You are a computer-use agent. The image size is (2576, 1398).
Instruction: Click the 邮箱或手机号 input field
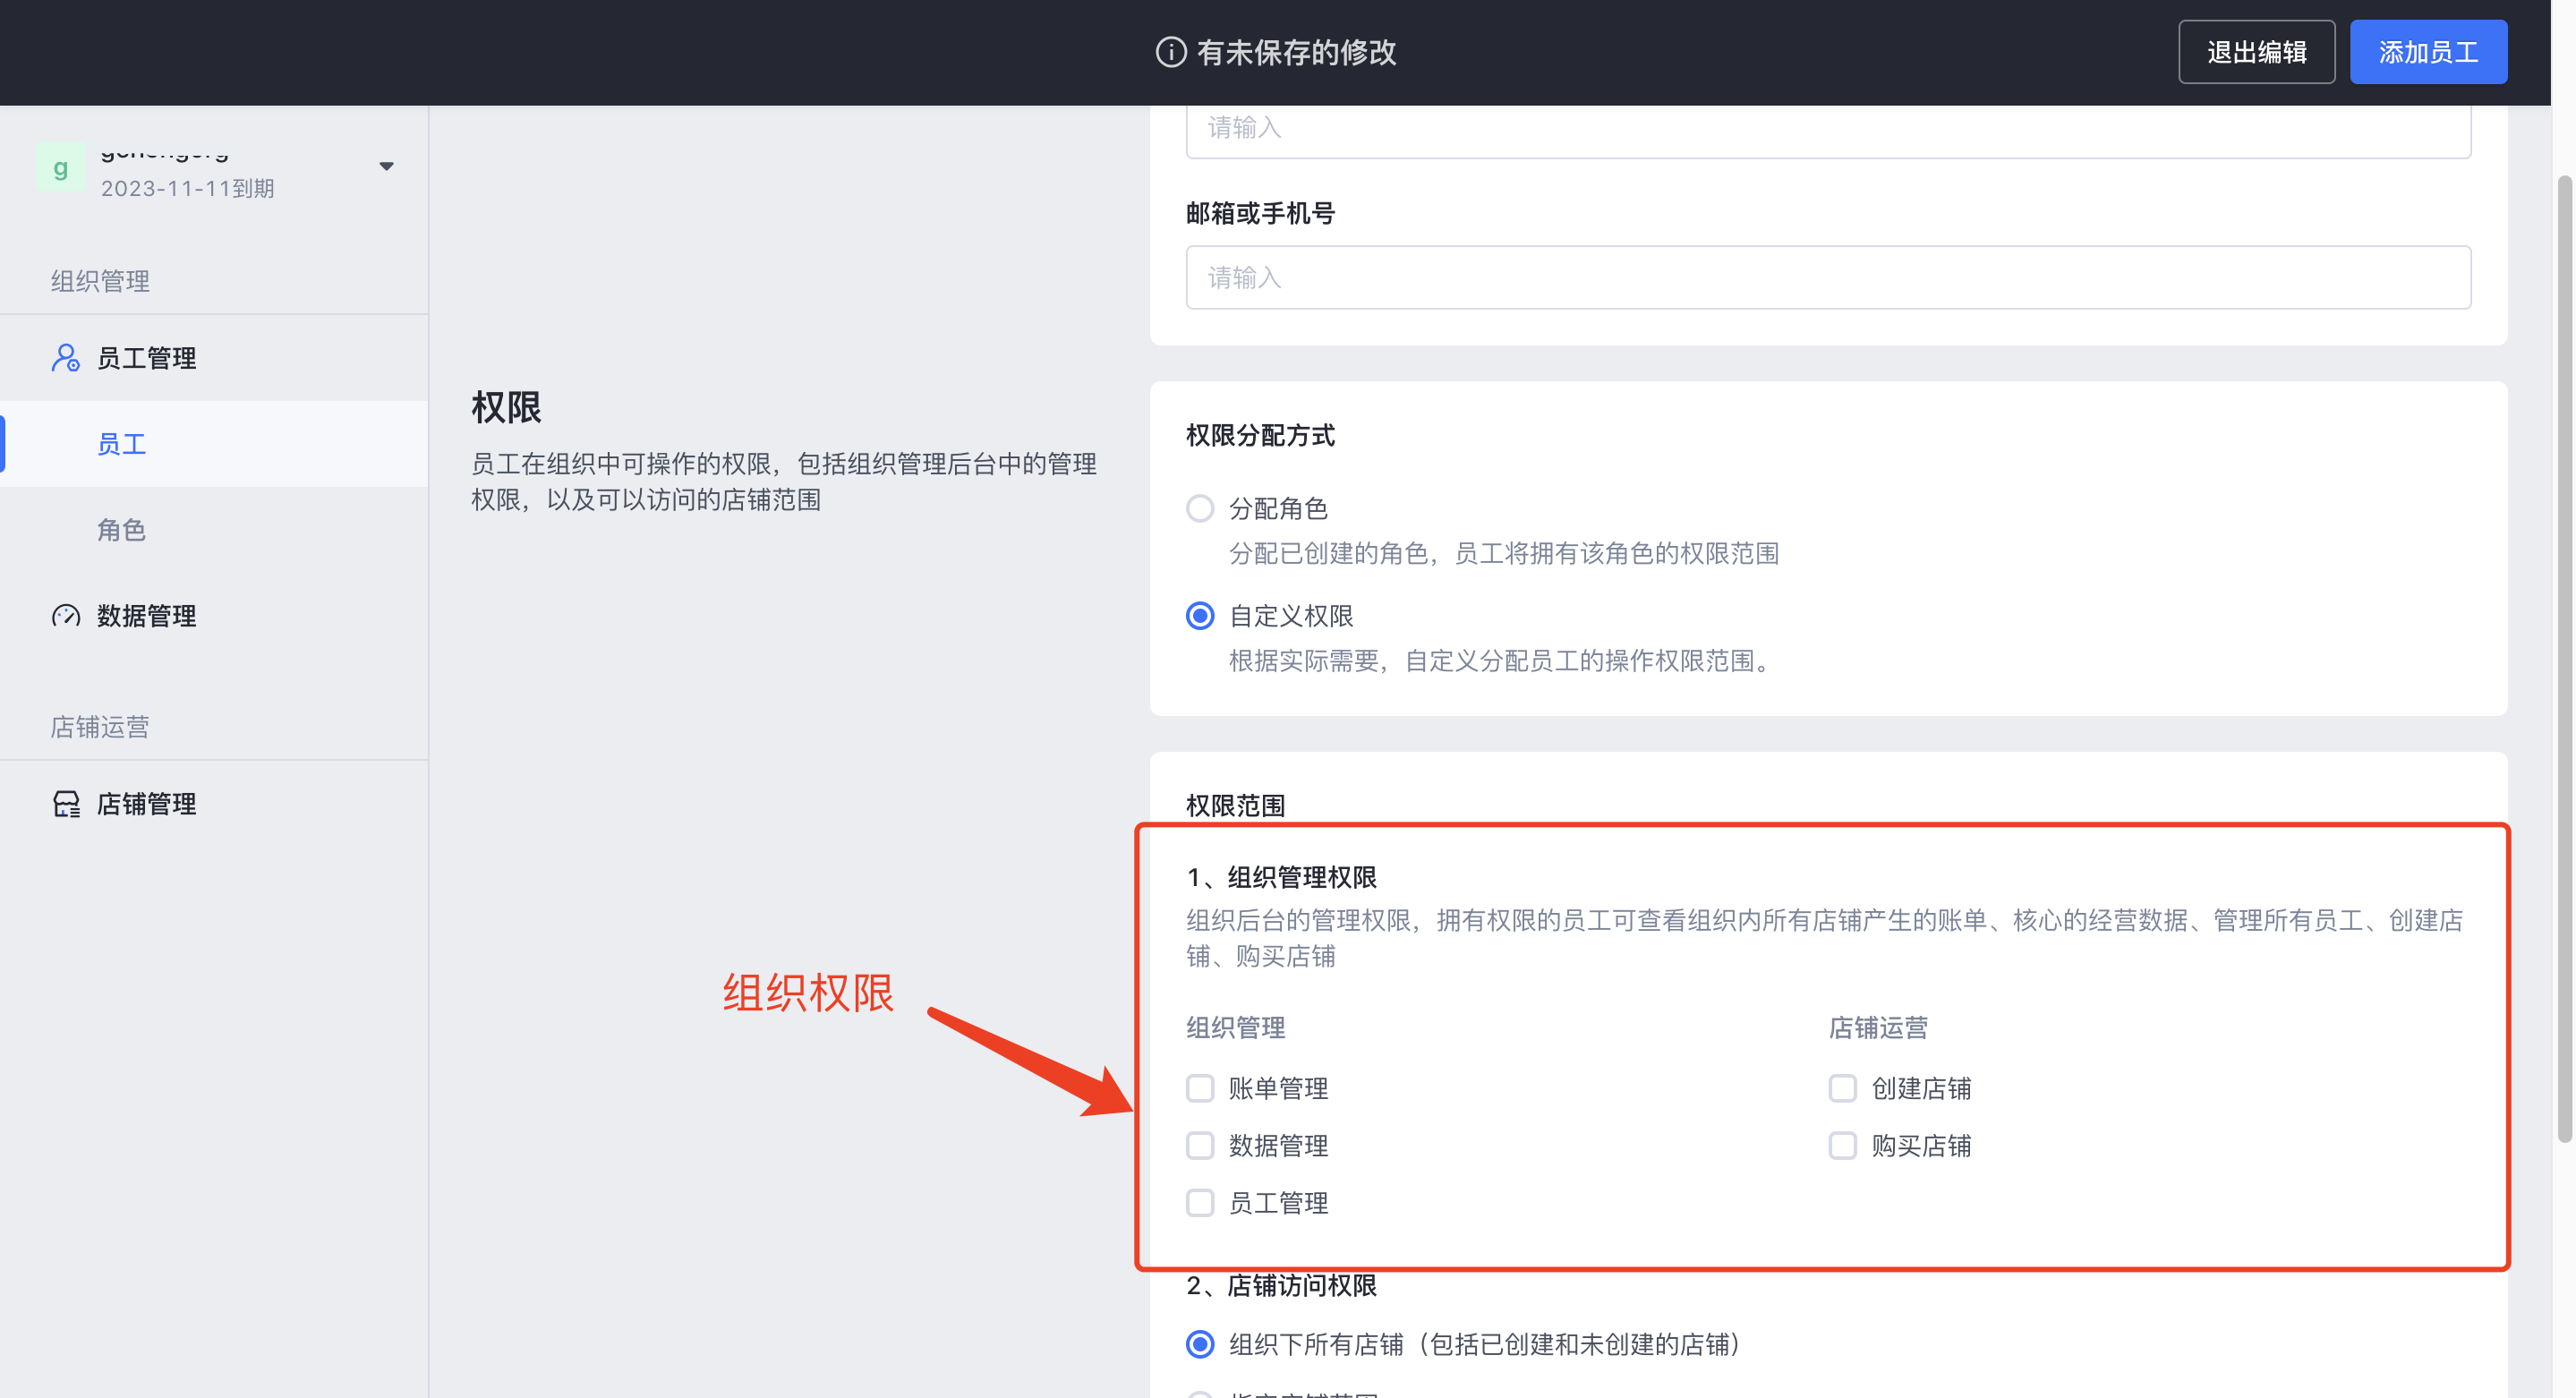pos(1827,277)
